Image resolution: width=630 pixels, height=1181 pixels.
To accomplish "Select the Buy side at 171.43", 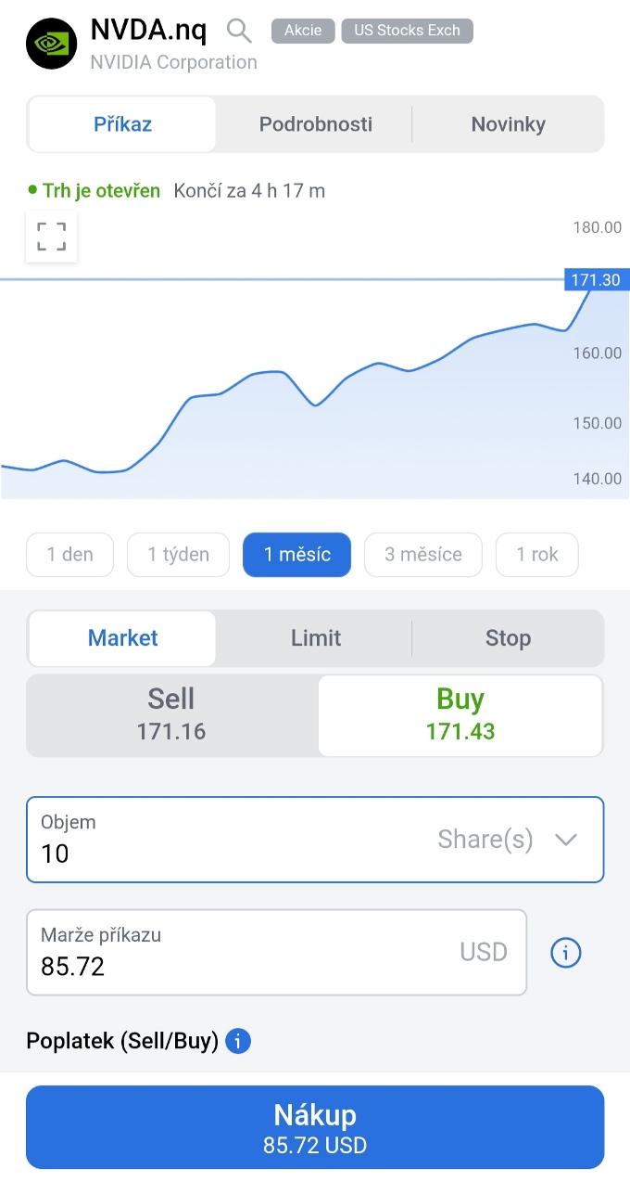I will coord(460,714).
